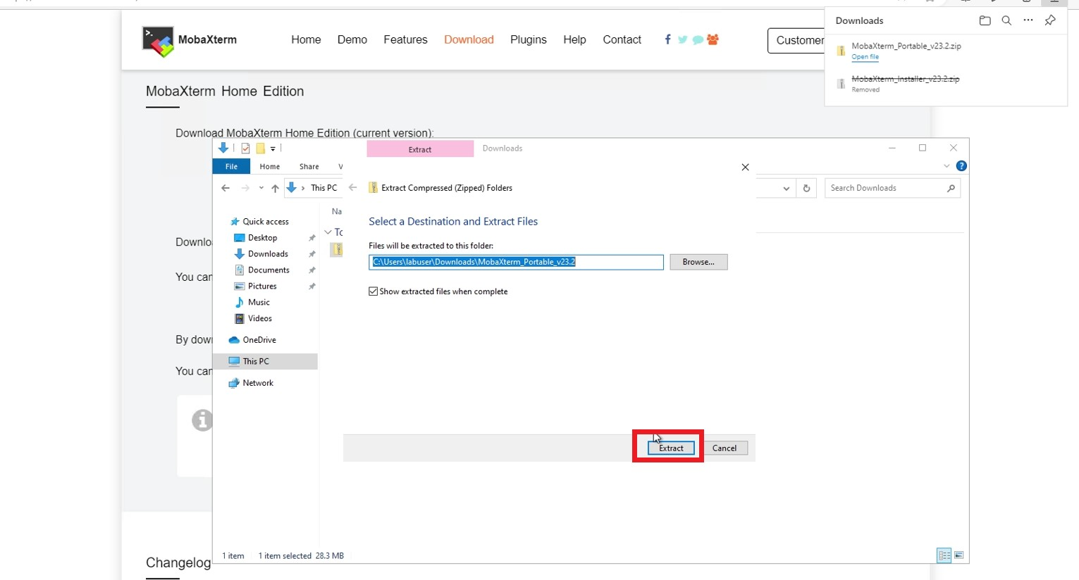Expand address bar history dropdown
This screenshot has height=580, width=1079.
pos(786,188)
